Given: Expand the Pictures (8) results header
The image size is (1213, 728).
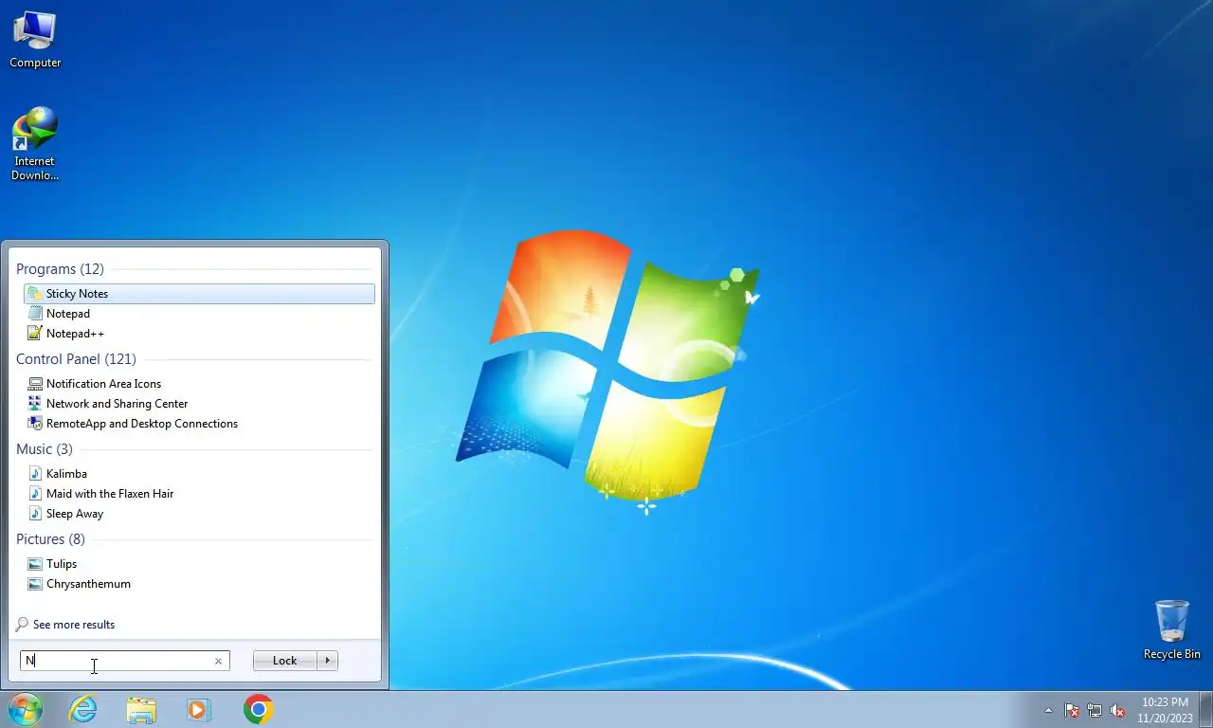Looking at the screenshot, I should coord(50,539).
